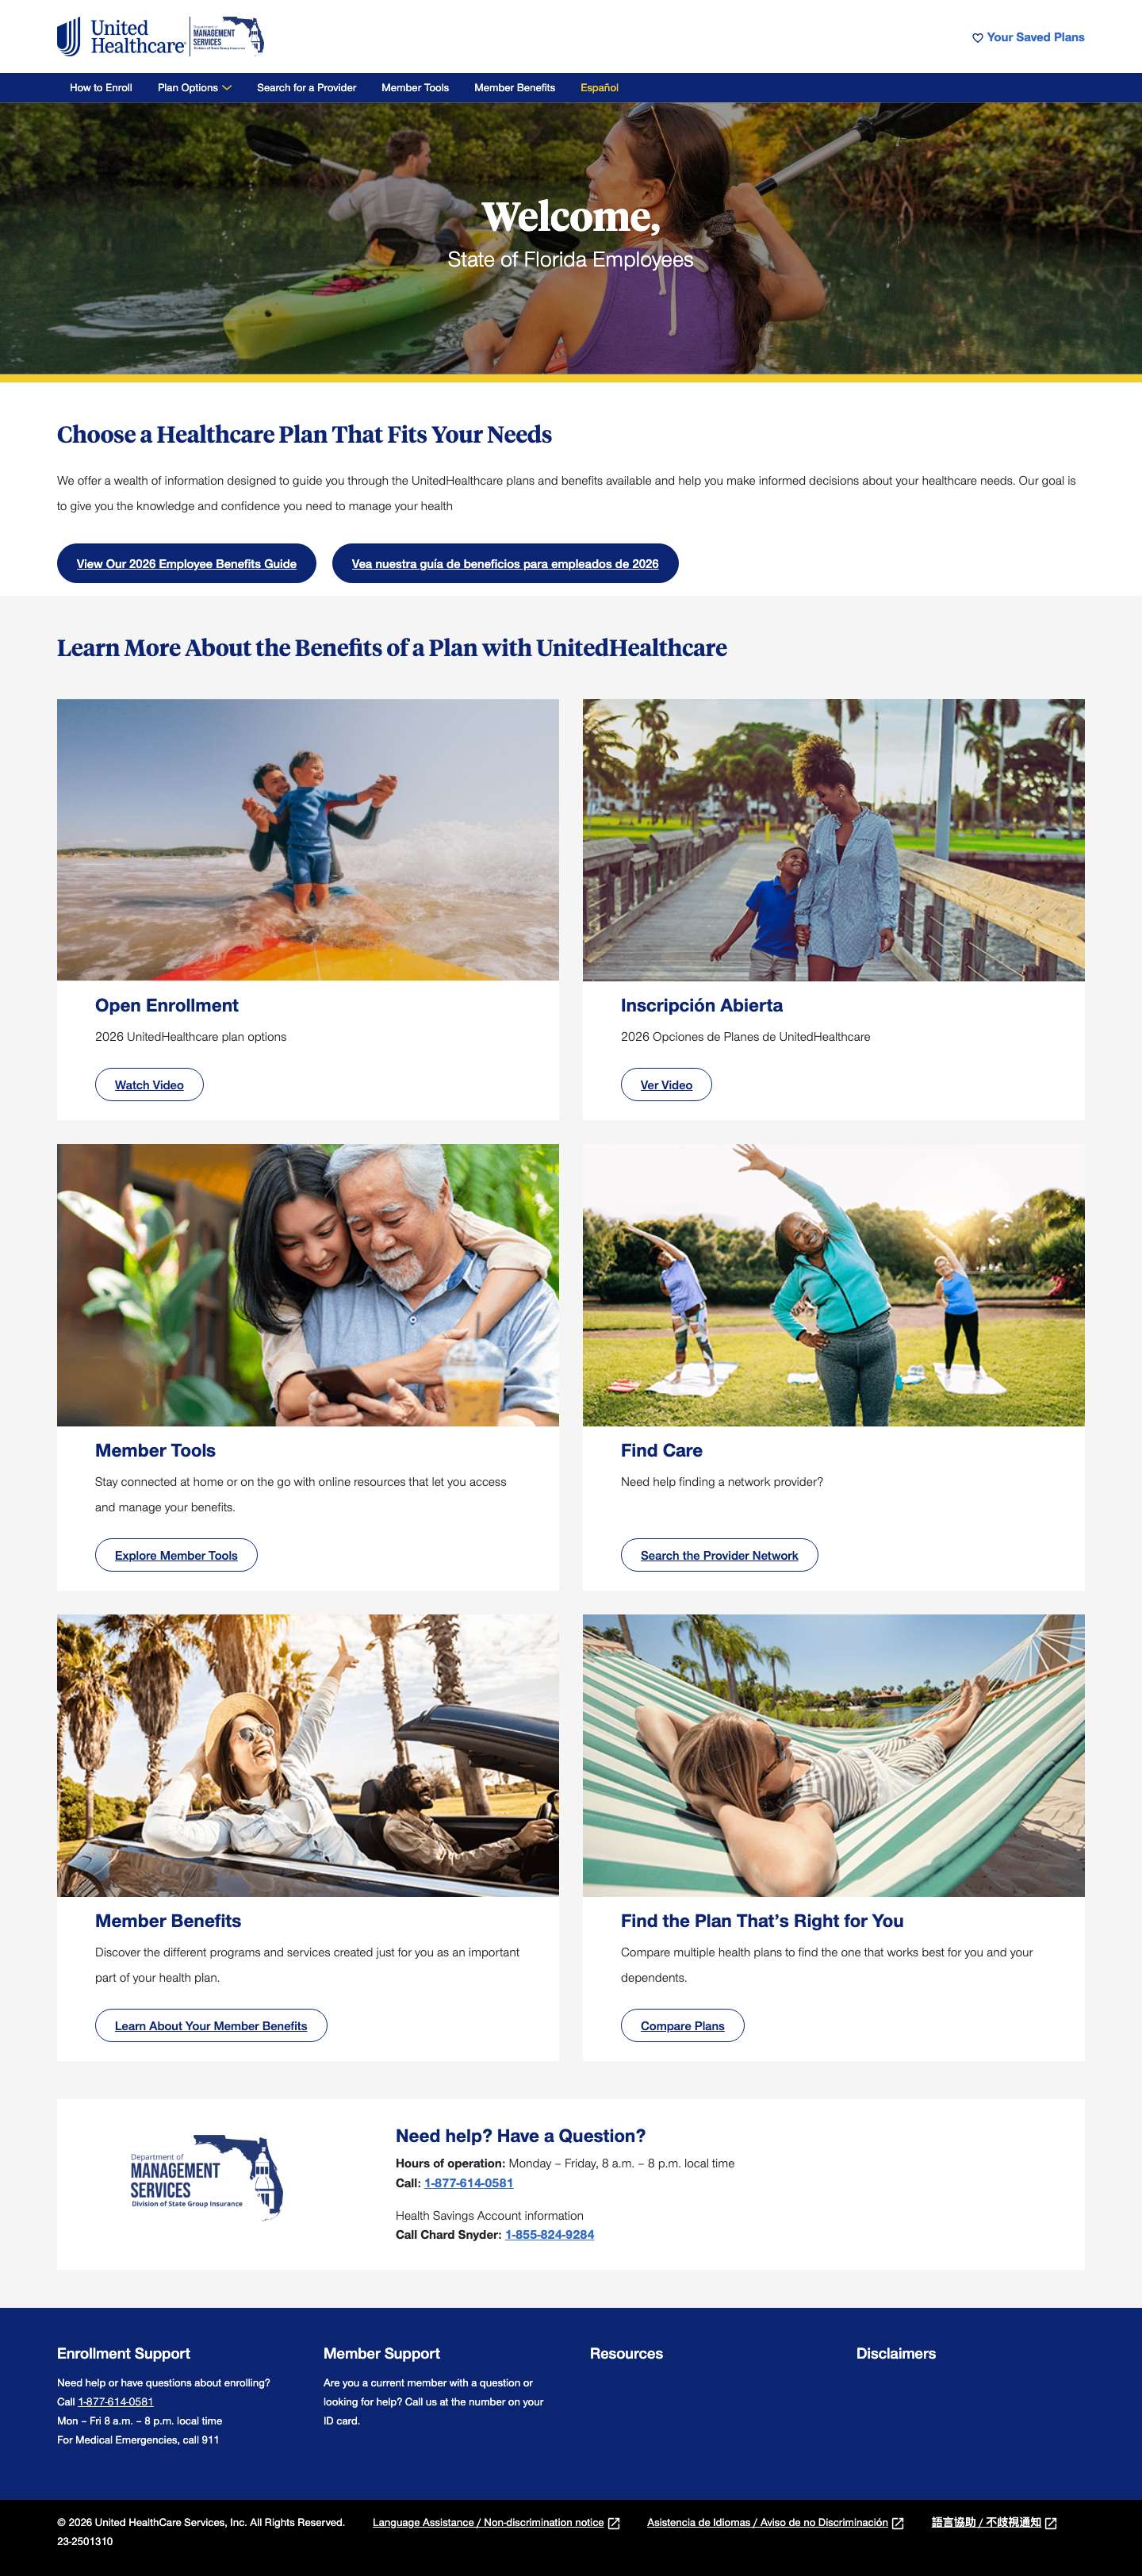1142x2576 pixels.
Task: Click the Compare Plans button
Action: pos(682,2025)
